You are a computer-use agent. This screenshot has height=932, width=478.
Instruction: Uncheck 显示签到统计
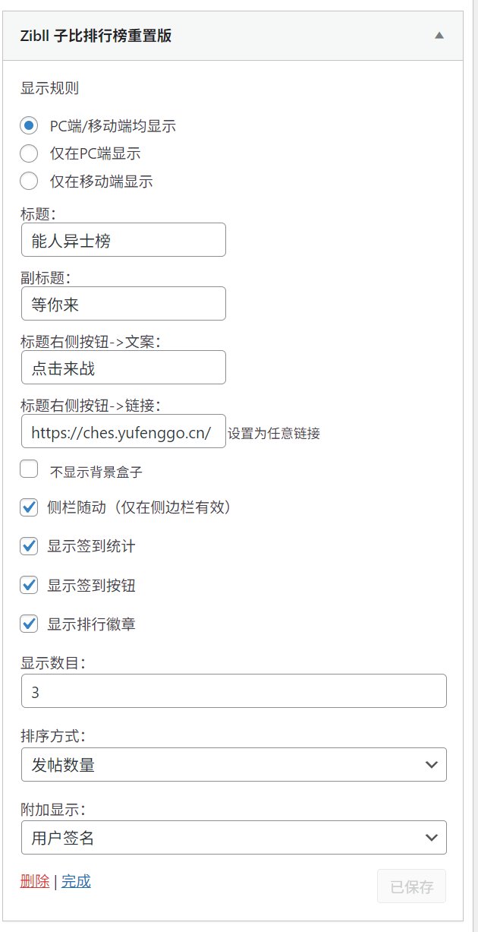tap(28, 546)
